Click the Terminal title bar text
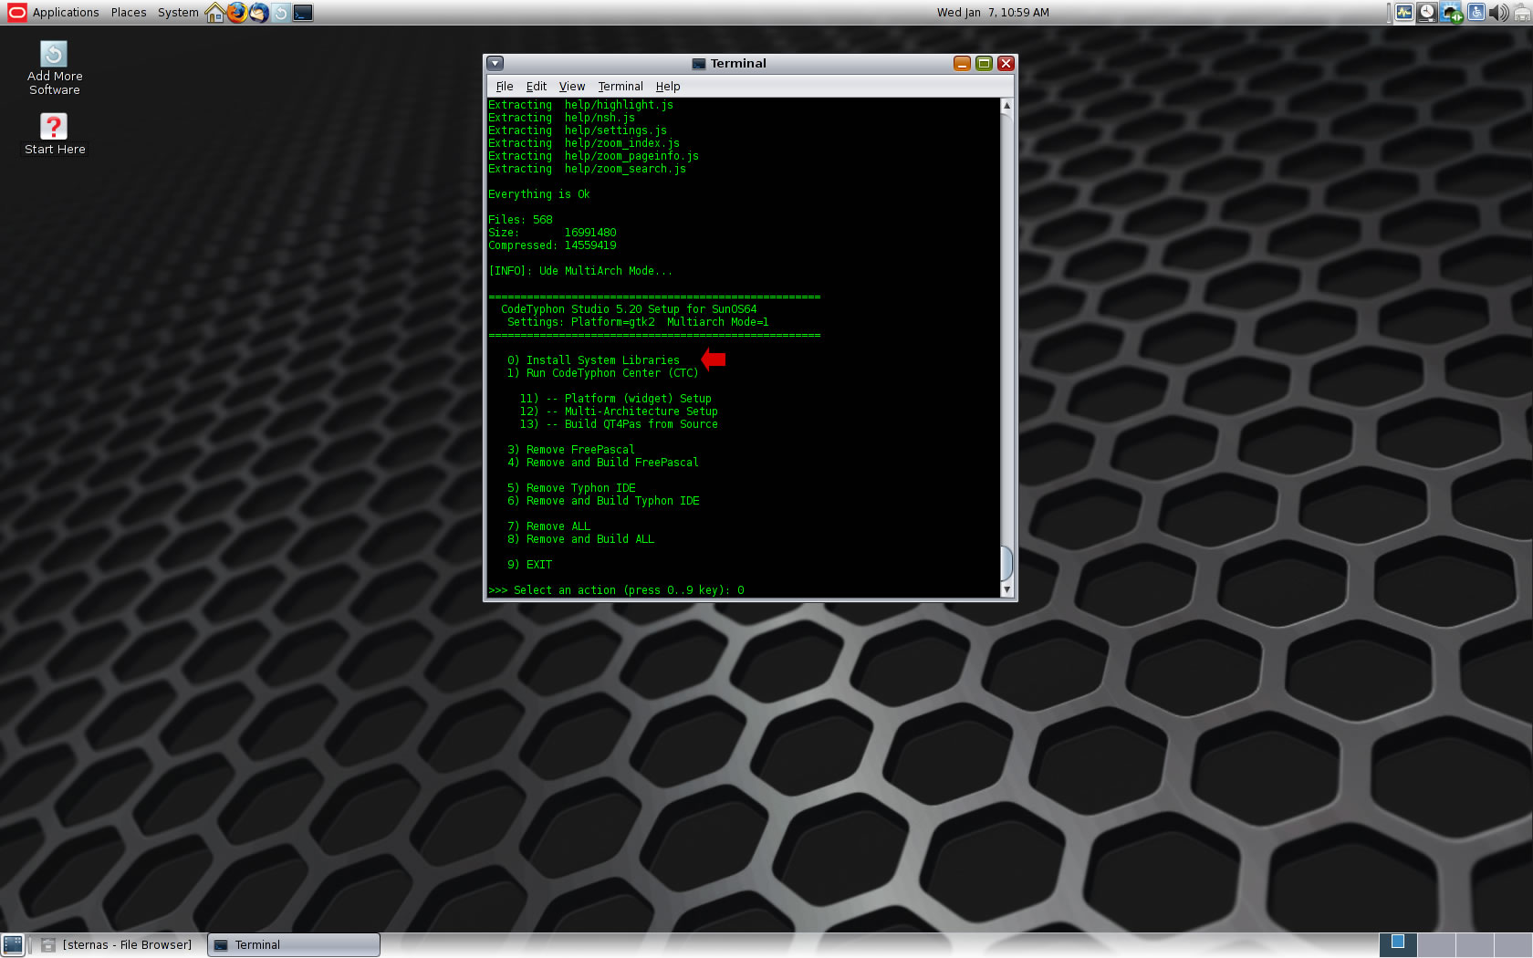The height and width of the screenshot is (958, 1533). click(737, 63)
